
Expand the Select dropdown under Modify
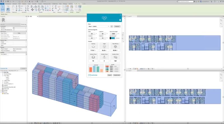(3, 12)
